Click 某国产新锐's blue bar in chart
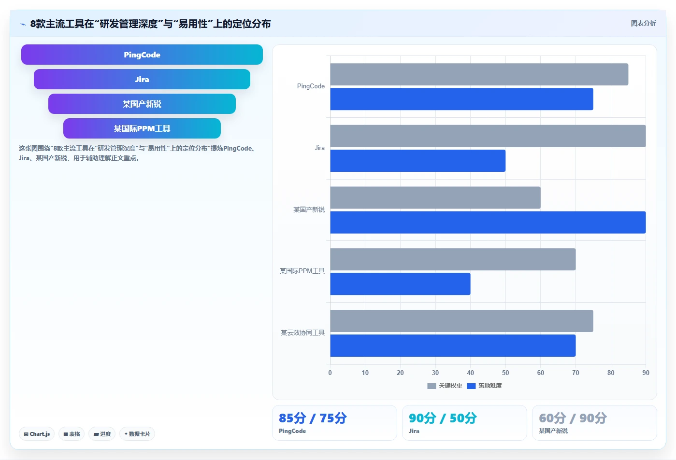The height and width of the screenshot is (460, 676). click(488, 223)
